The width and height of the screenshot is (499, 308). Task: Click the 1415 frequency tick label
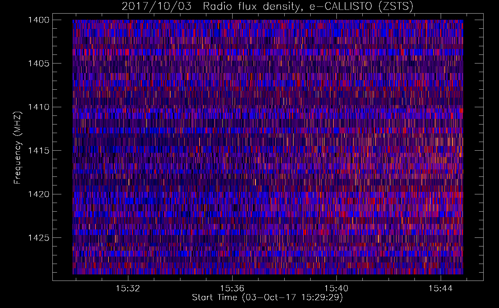point(38,151)
